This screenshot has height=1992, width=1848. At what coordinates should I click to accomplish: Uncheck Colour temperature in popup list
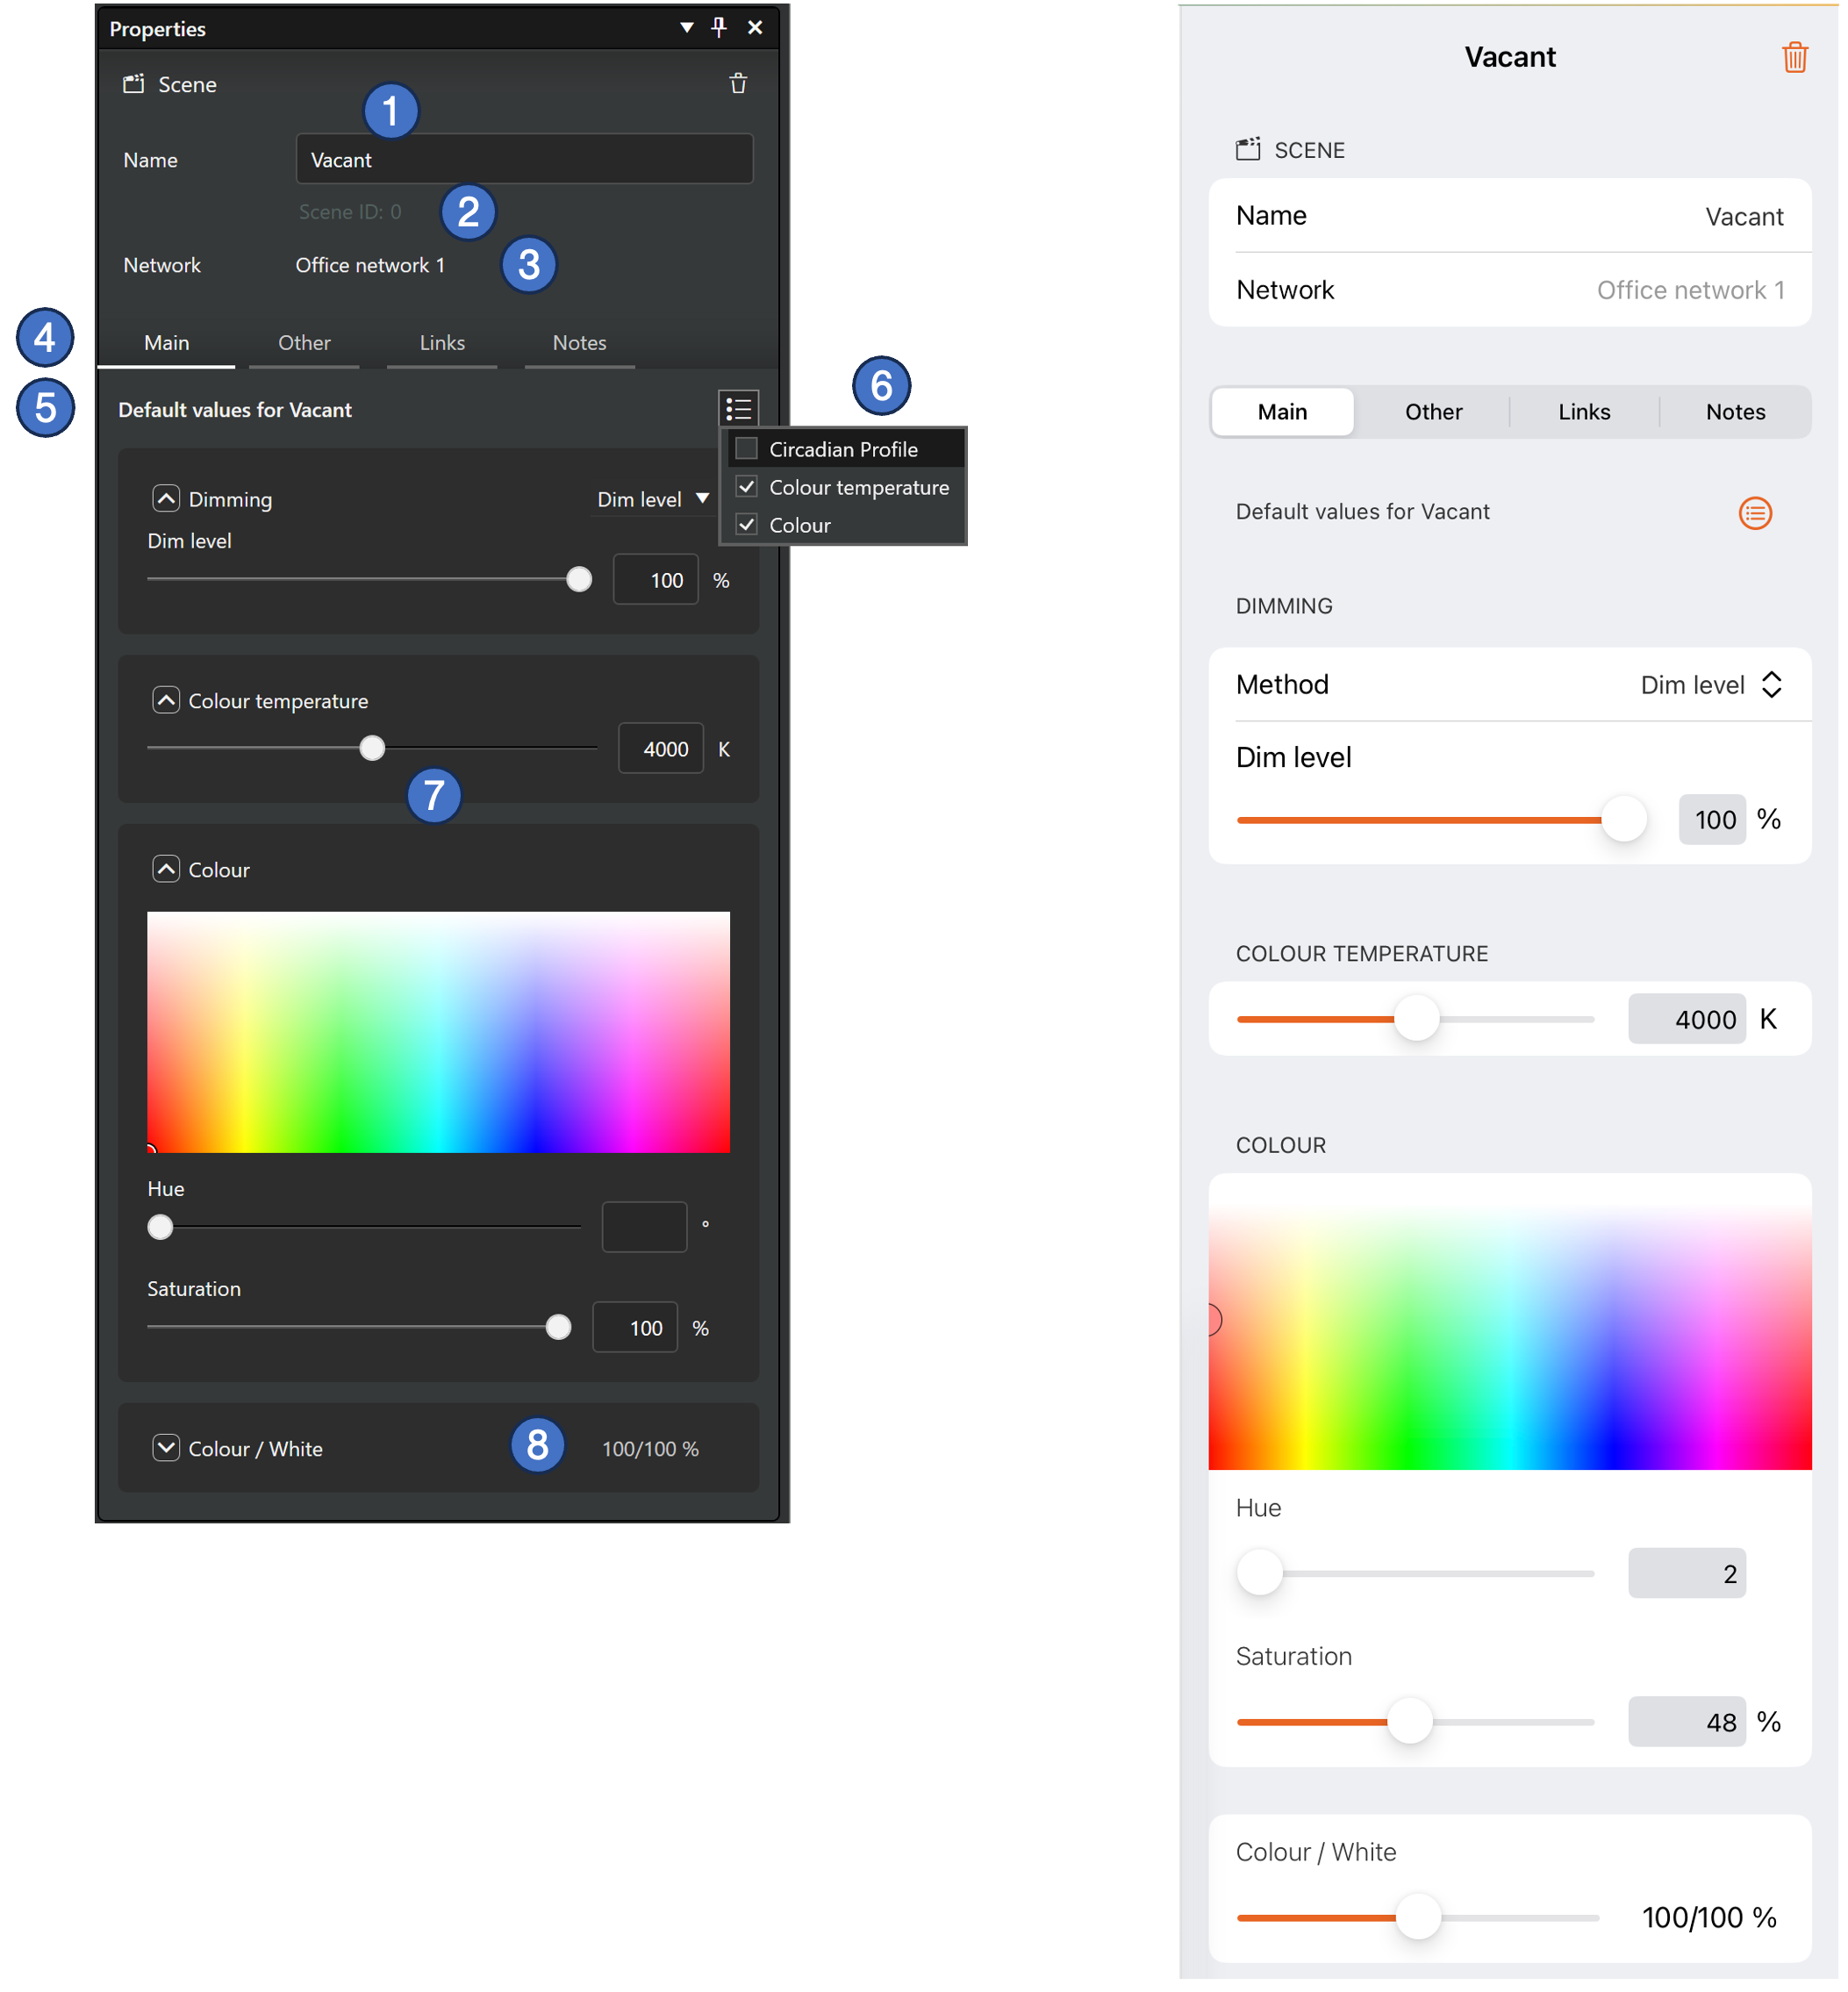click(746, 486)
